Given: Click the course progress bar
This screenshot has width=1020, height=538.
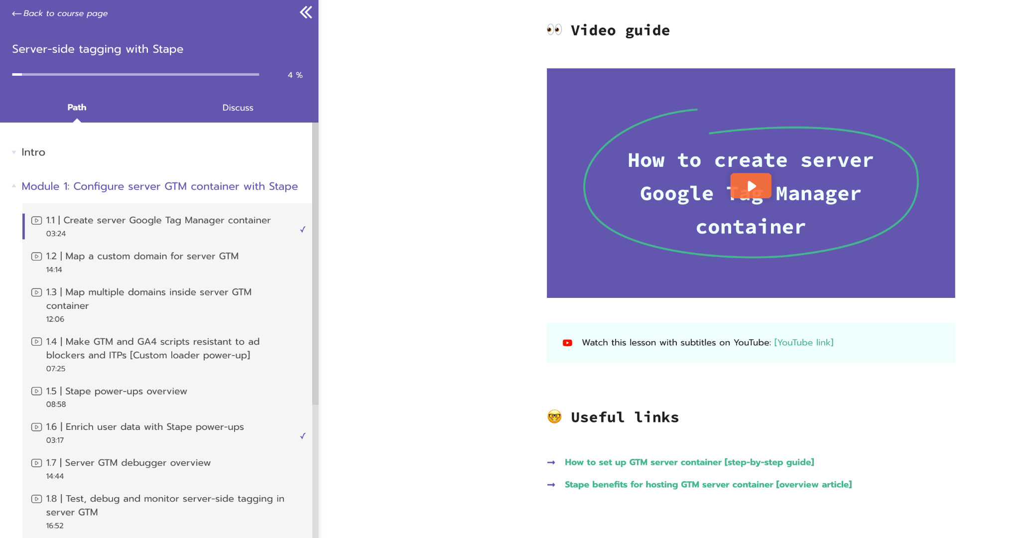Looking at the screenshot, I should 135,74.
